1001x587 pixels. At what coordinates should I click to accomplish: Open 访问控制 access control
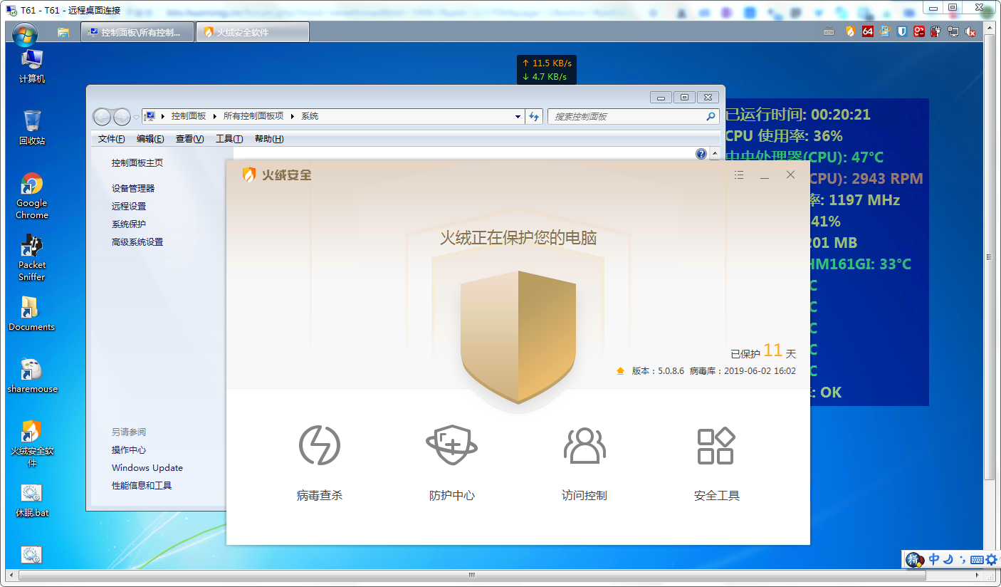(x=585, y=462)
